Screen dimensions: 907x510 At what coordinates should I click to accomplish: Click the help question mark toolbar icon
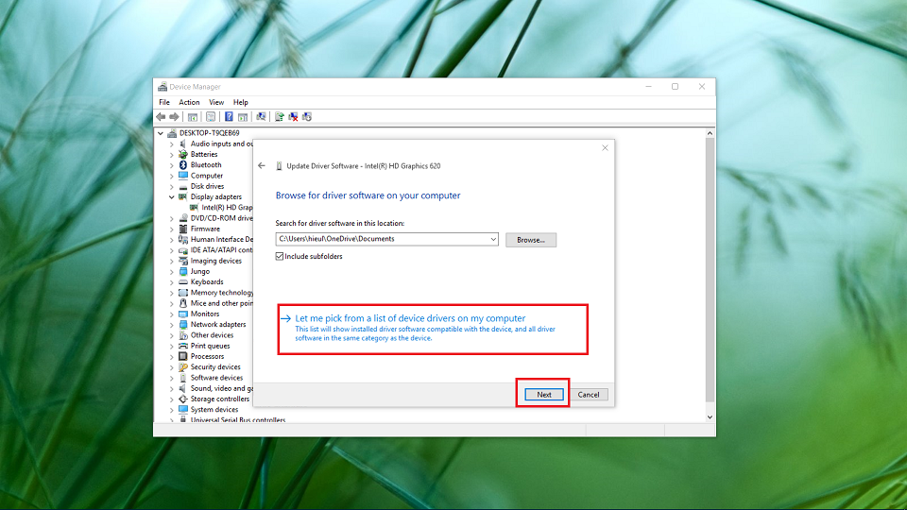[x=229, y=116]
